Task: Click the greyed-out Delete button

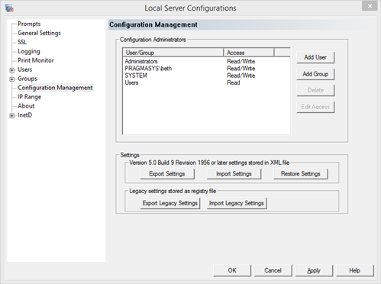Action: pyautogui.click(x=315, y=90)
